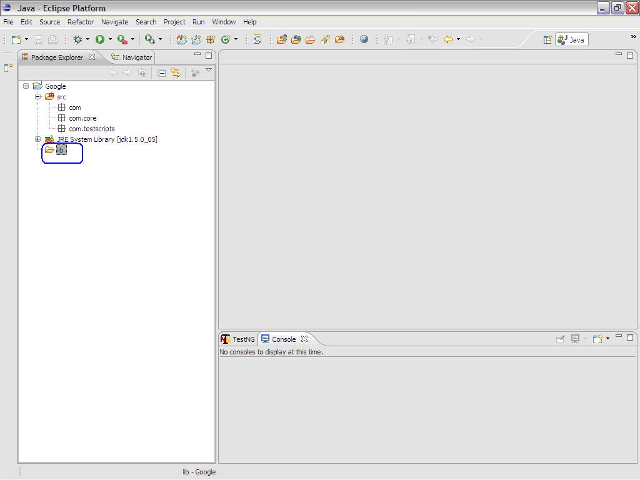Click the globe web browser icon

[x=364, y=39]
